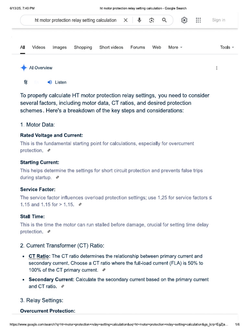
Task: Switch to the Images tab
Action: coord(60,47)
